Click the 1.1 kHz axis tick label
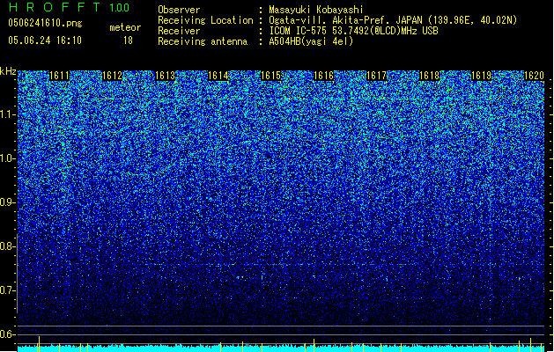Image resolution: width=554 pixels, height=352 pixels. [7, 115]
